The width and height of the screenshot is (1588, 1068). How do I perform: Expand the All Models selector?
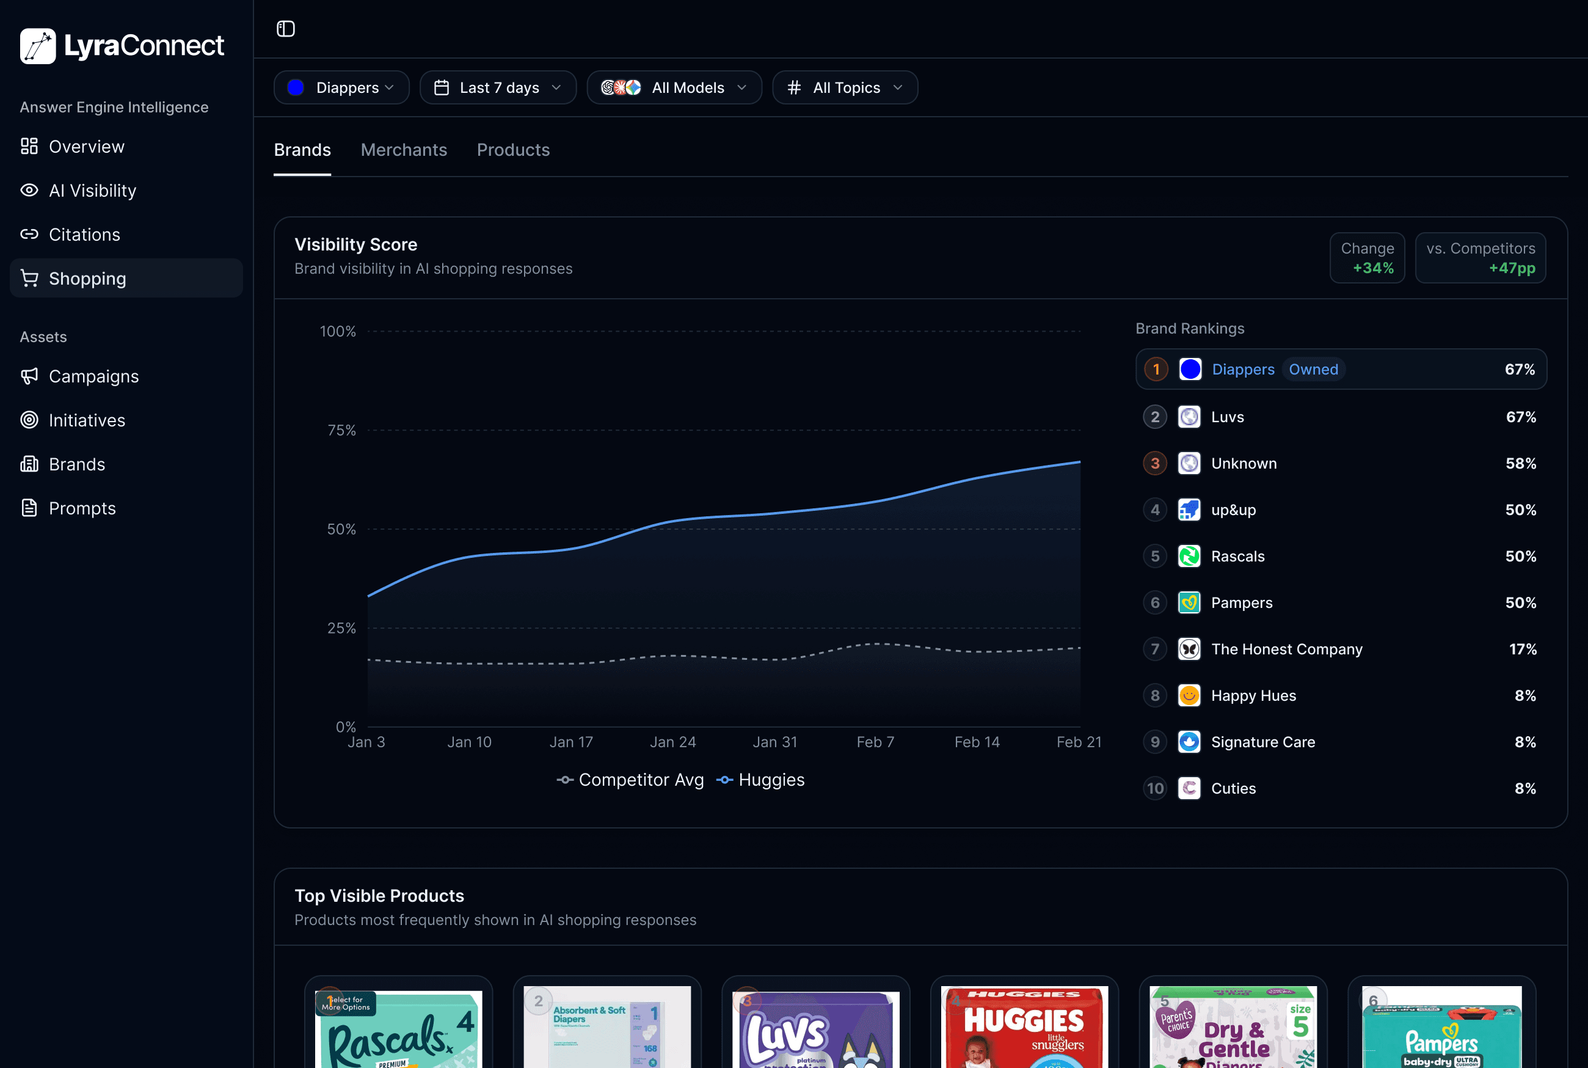click(674, 87)
